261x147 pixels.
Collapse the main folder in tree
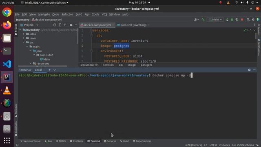(27, 47)
